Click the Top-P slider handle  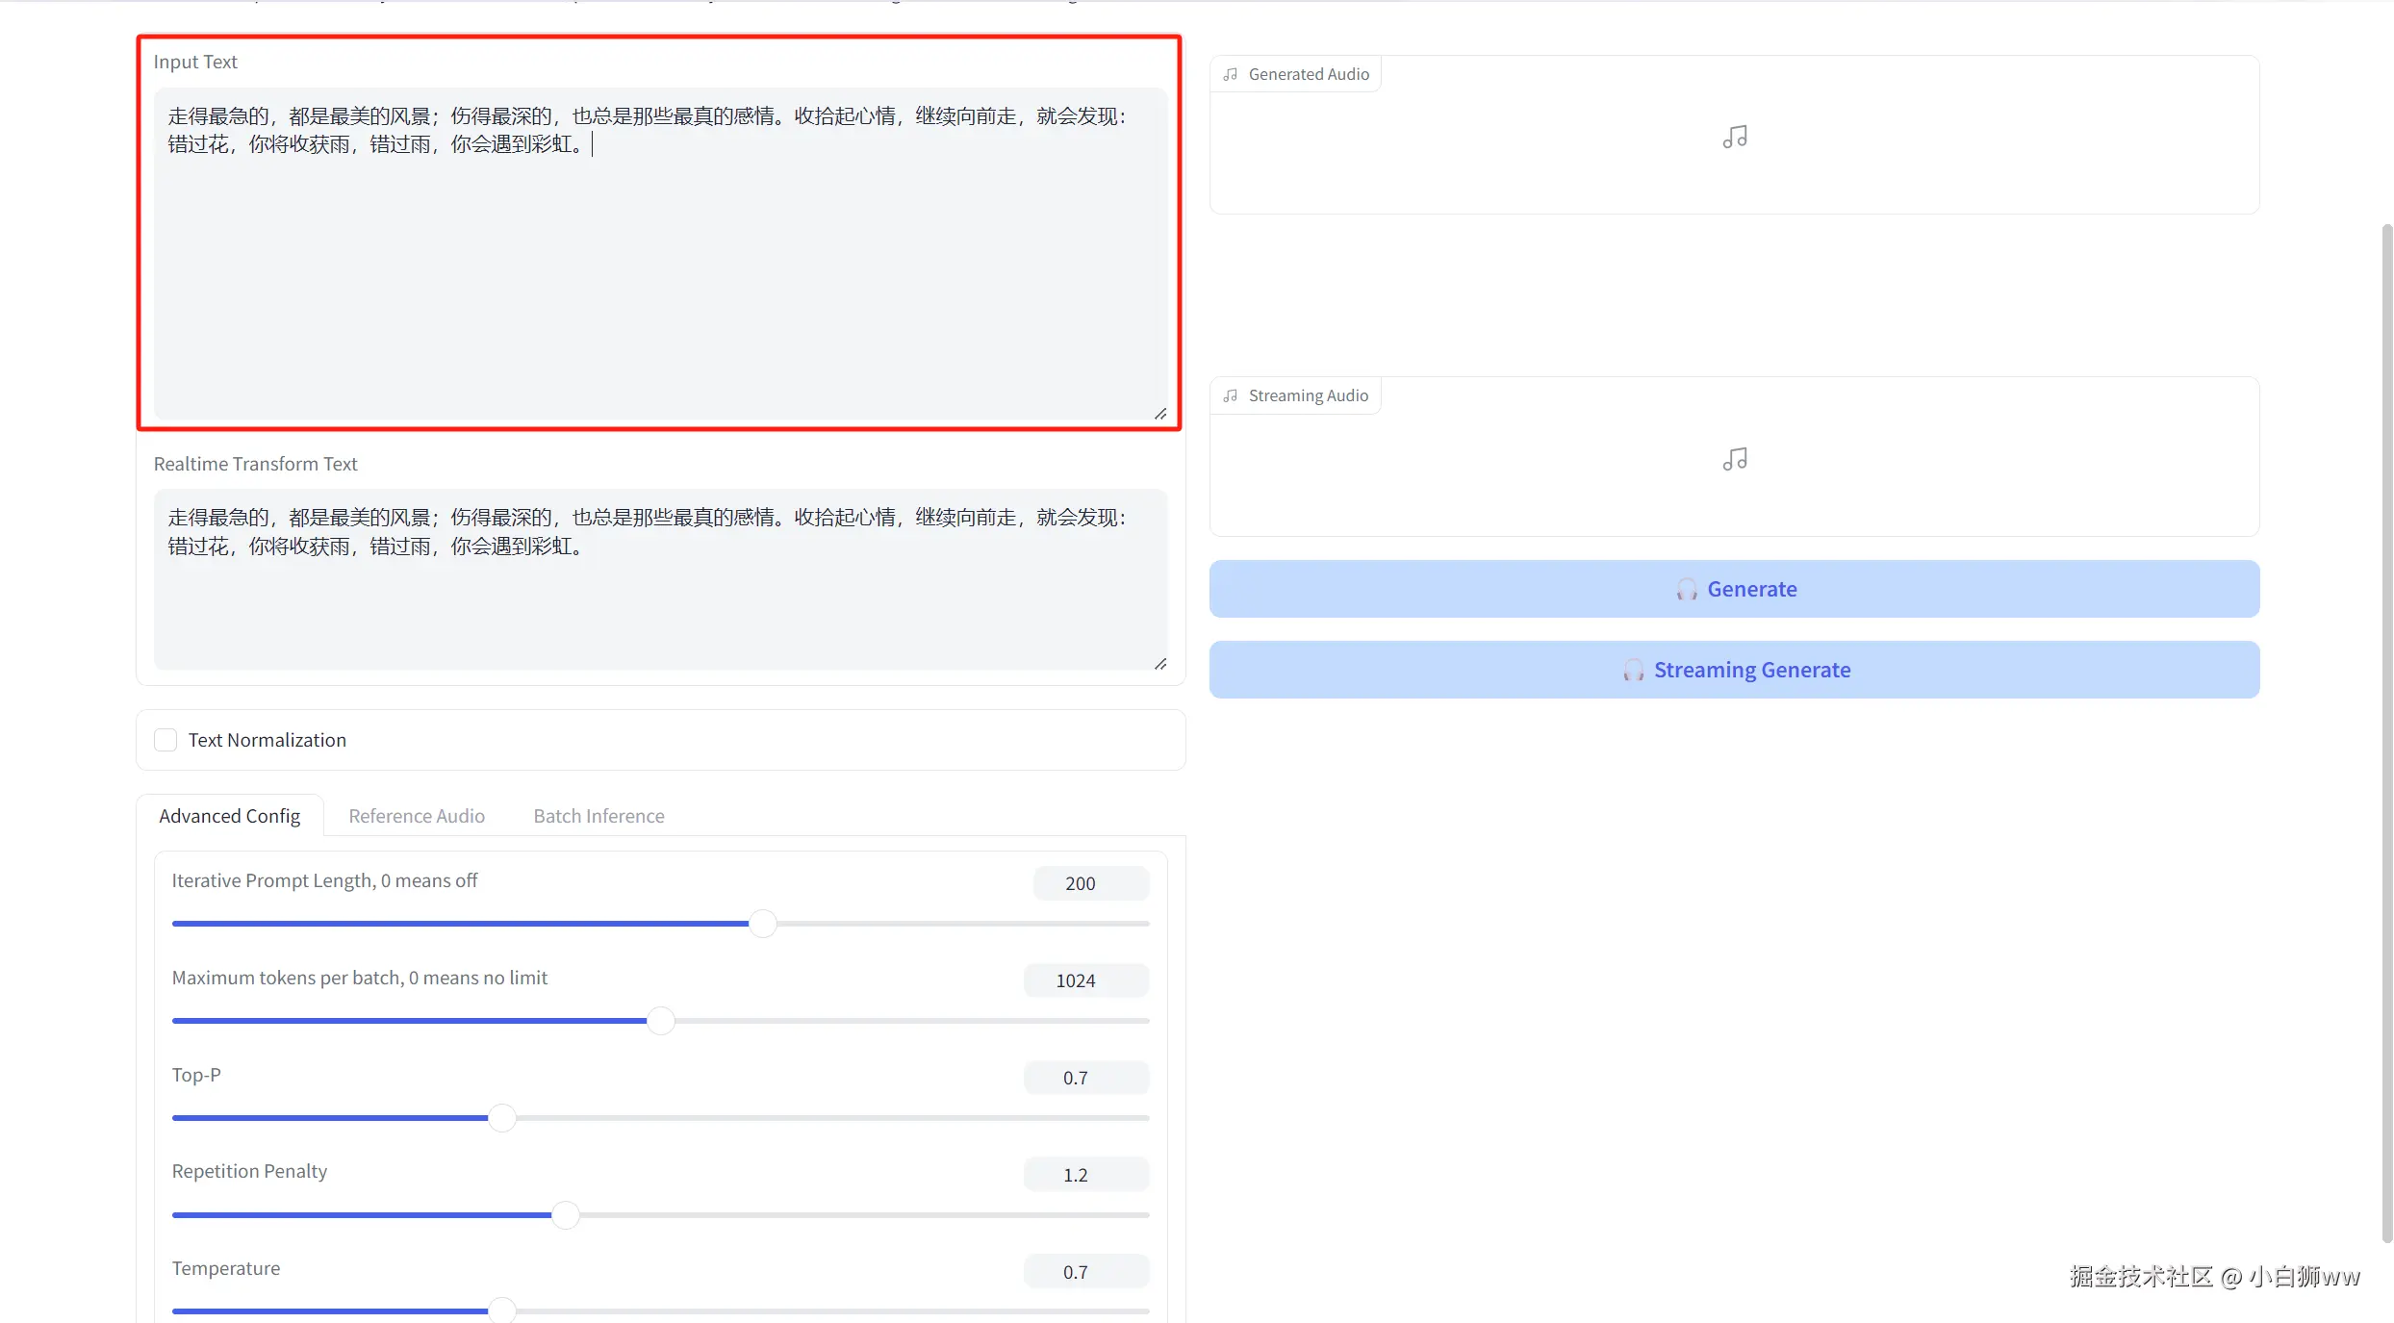click(x=501, y=1118)
